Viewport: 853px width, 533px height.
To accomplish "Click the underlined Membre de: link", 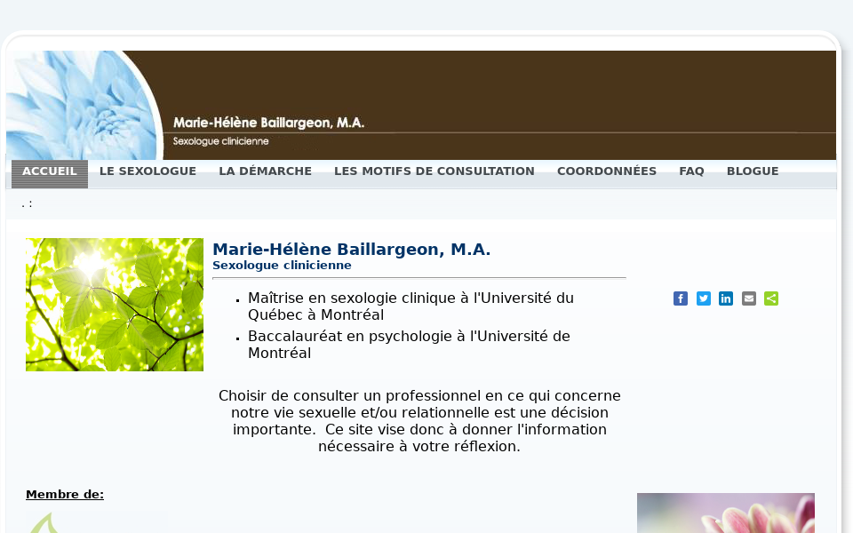I will (x=65, y=495).
